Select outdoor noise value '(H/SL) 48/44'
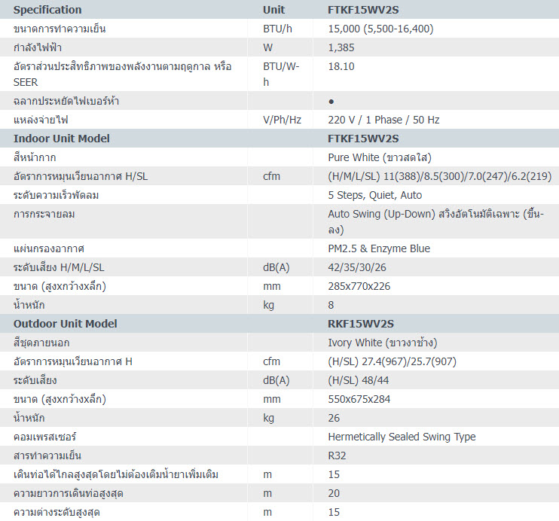 (358, 381)
